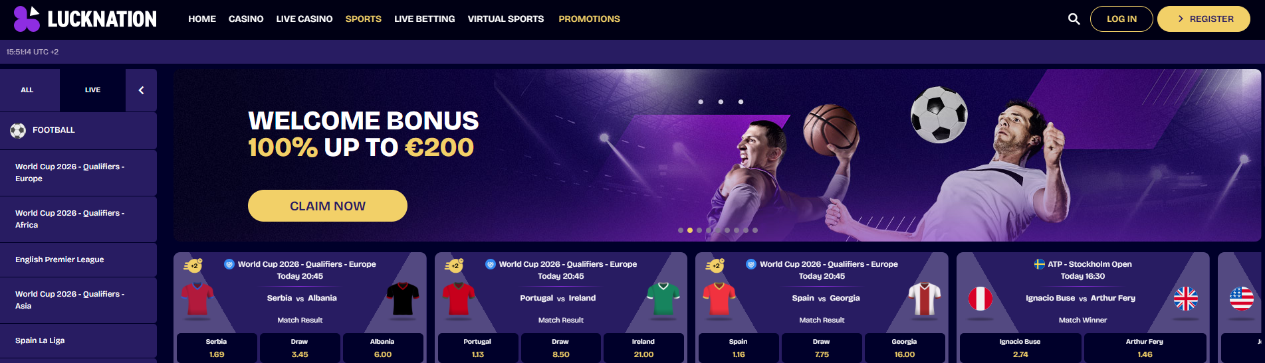Open the Live Casino menu item
Image resolution: width=1265 pixels, height=363 pixels.
click(x=304, y=19)
